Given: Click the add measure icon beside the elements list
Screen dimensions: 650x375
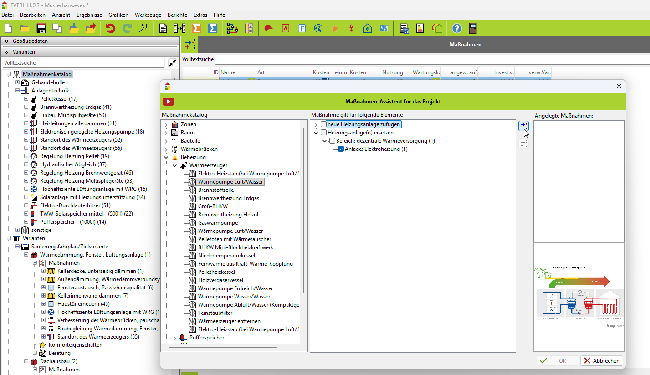Looking at the screenshot, I should tap(523, 127).
